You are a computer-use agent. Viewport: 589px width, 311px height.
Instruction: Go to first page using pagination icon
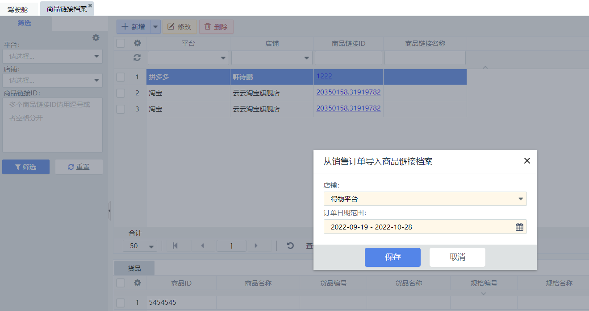(x=175, y=246)
